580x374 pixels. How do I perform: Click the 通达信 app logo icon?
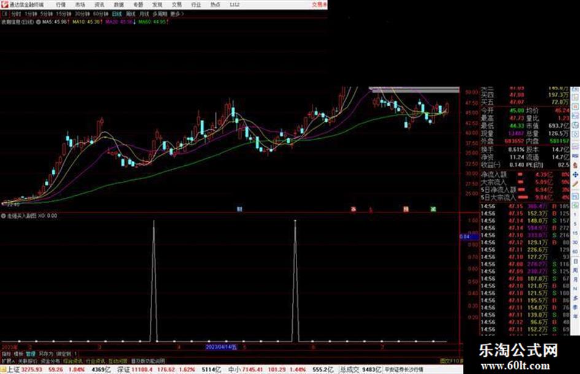pos(4,4)
